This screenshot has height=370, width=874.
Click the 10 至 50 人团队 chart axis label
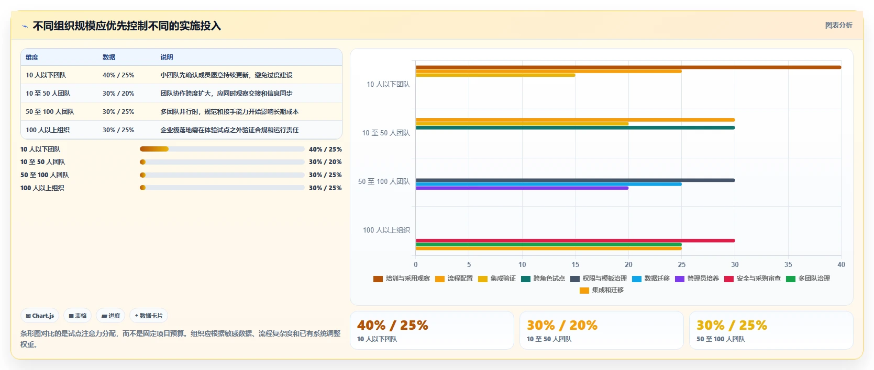(x=386, y=133)
